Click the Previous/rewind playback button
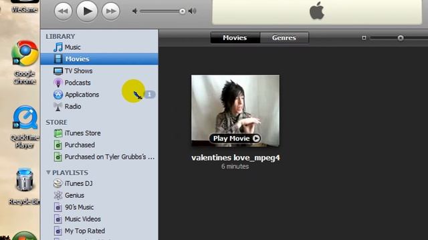 64,11
